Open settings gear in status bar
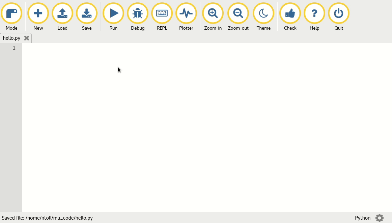 click(380, 218)
